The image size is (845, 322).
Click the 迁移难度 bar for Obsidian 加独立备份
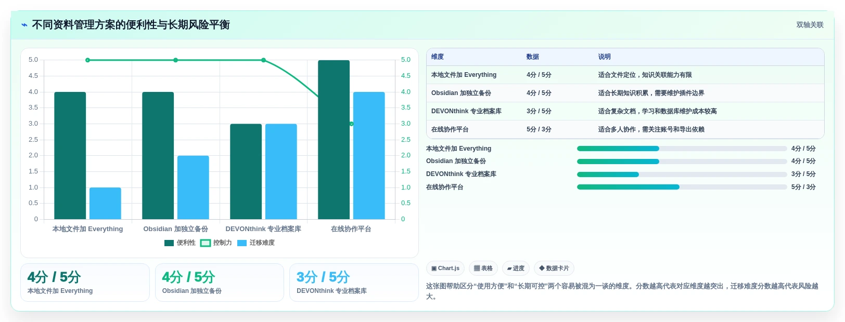(x=193, y=187)
